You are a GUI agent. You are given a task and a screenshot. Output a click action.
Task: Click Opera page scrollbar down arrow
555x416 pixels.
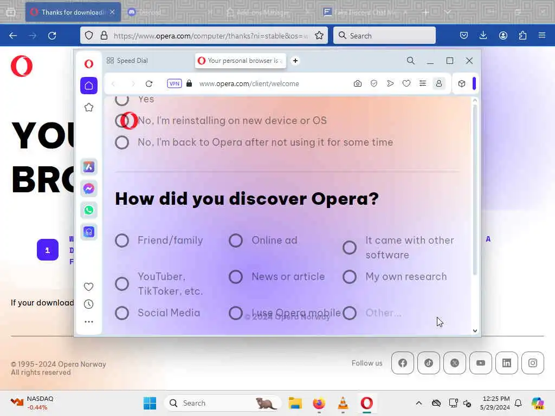tap(475, 331)
